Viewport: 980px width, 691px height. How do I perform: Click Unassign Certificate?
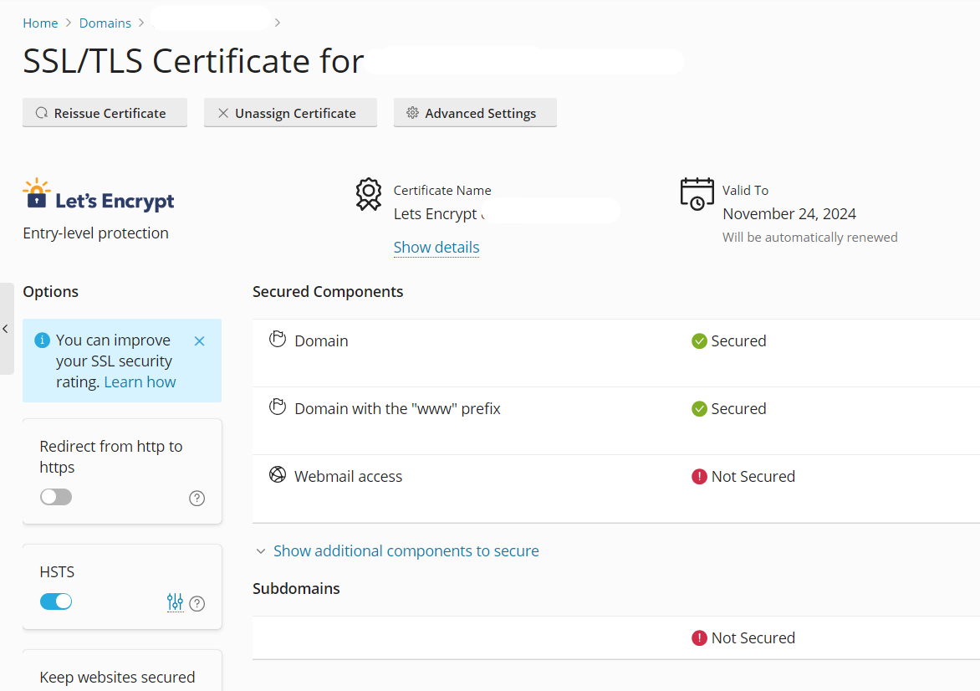tap(290, 112)
